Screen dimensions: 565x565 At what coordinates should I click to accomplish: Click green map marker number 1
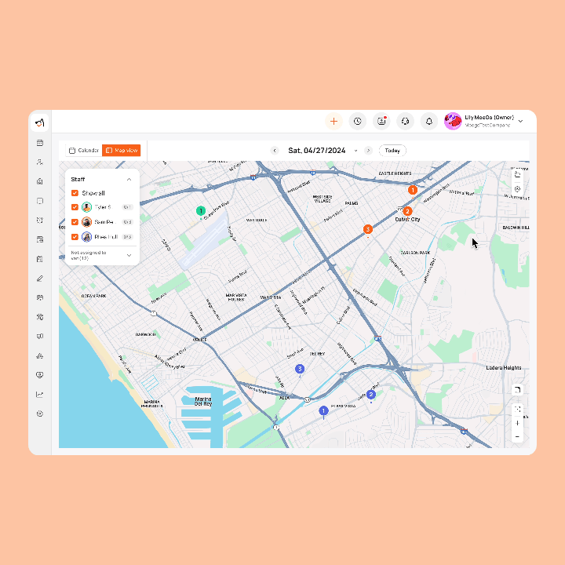pyautogui.click(x=201, y=210)
